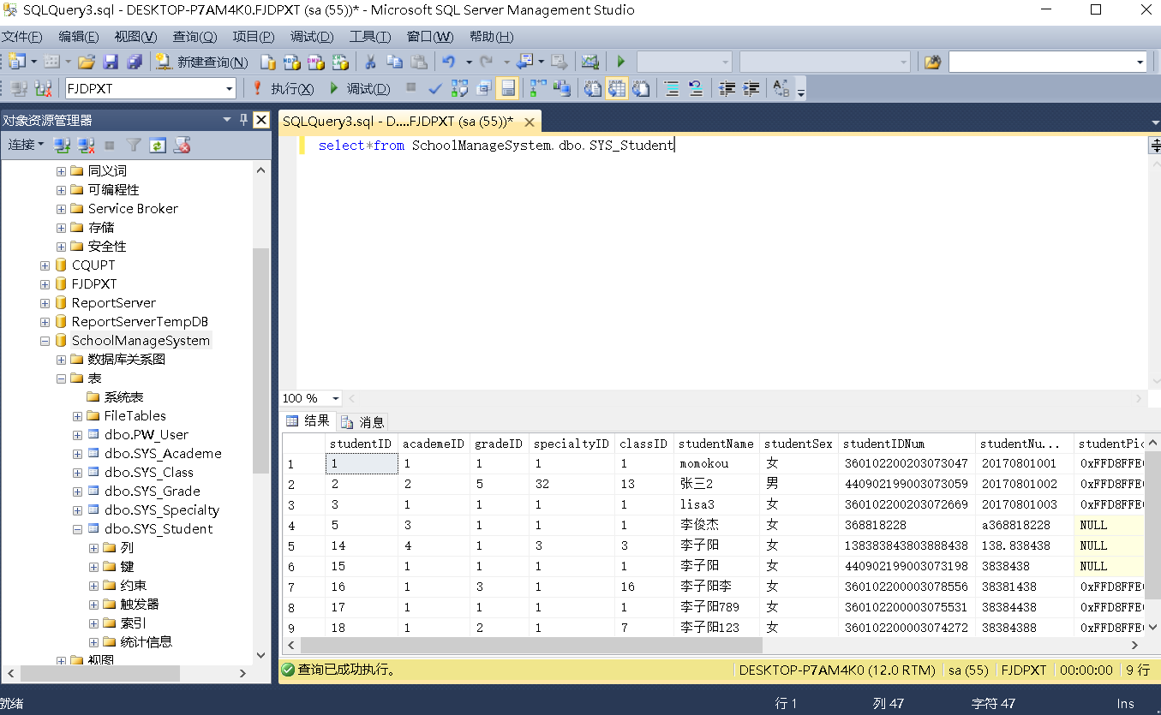Toggle the IntelliSense Enabled button
The height and width of the screenshot is (715, 1161).
[507, 88]
